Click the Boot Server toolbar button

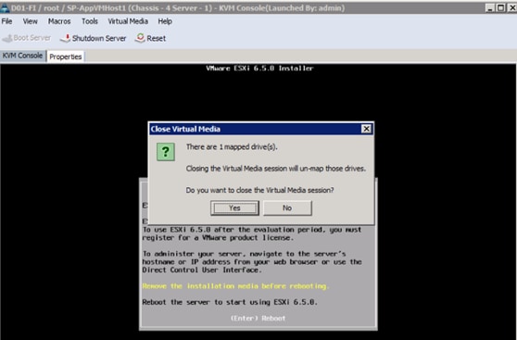(x=26, y=38)
